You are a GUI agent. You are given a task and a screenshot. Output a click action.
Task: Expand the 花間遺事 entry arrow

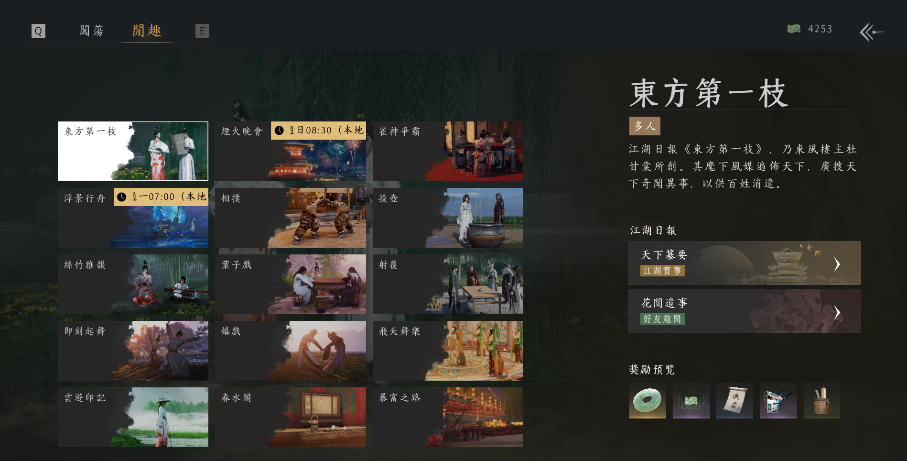click(x=837, y=312)
